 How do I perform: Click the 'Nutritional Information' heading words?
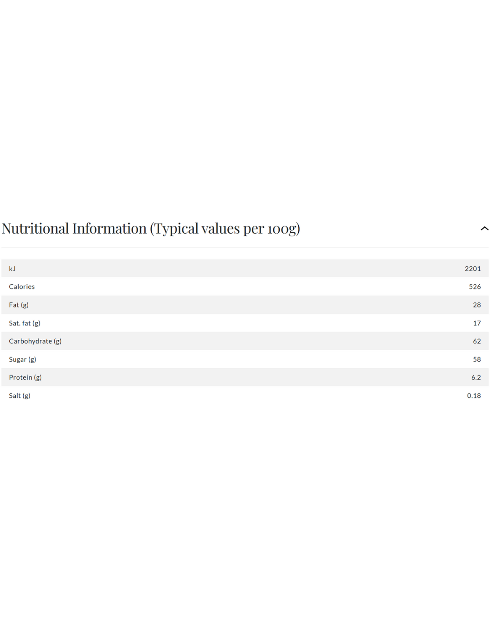coord(74,228)
